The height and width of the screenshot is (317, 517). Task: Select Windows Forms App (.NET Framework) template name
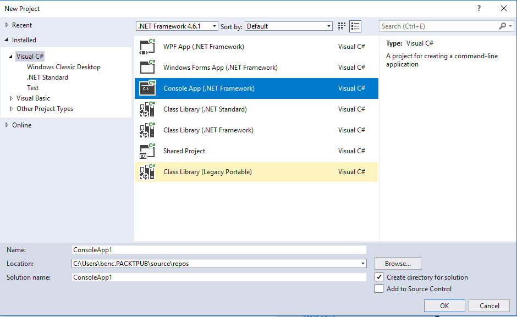tap(221, 68)
